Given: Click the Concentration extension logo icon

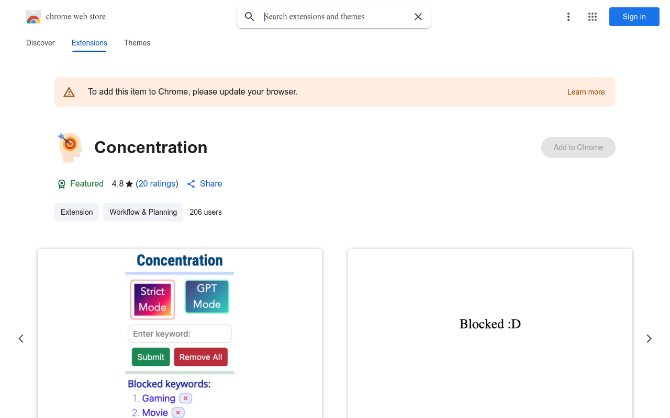Looking at the screenshot, I should coord(70,147).
